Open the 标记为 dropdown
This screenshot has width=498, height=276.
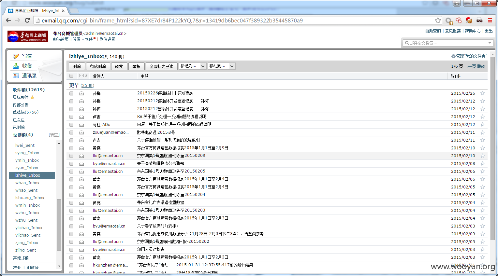(x=192, y=66)
